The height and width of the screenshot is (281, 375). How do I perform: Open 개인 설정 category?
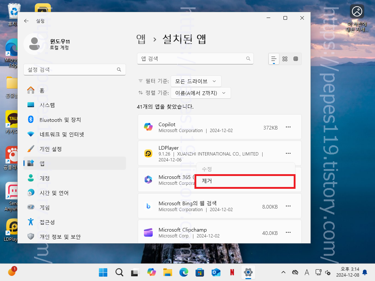tap(75, 149)
